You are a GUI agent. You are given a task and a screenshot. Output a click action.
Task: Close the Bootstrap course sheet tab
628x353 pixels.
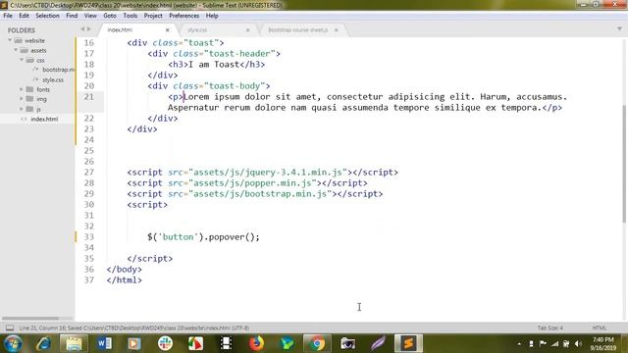(337, 30)
